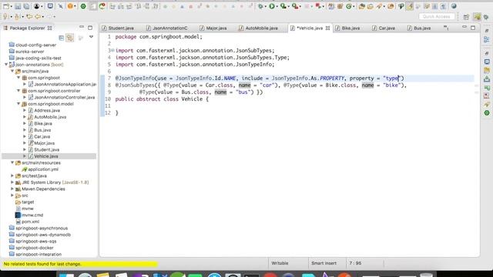Click the Collapse All icon in Package Explorer

tap(62, 38)
